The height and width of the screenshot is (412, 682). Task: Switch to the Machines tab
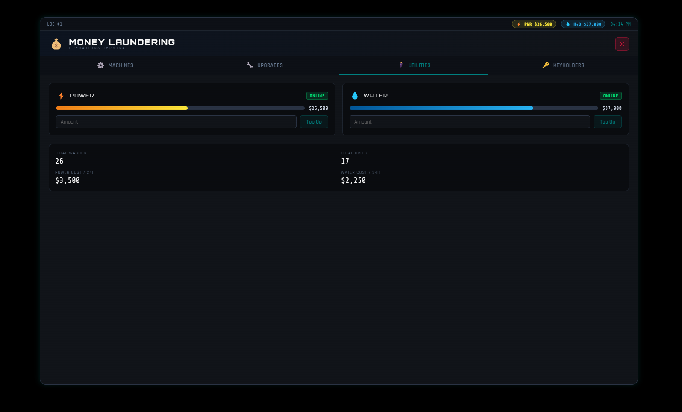115,65
